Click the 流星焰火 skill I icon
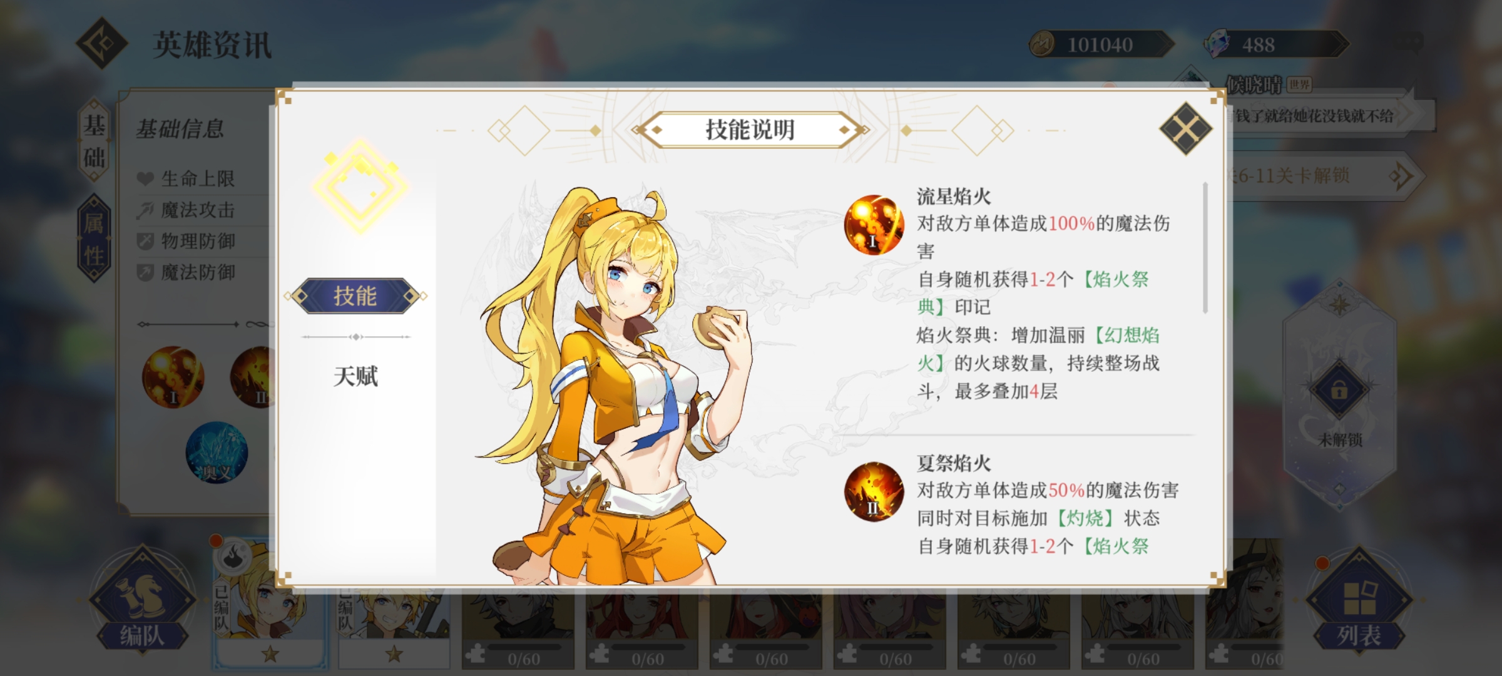 874,225
